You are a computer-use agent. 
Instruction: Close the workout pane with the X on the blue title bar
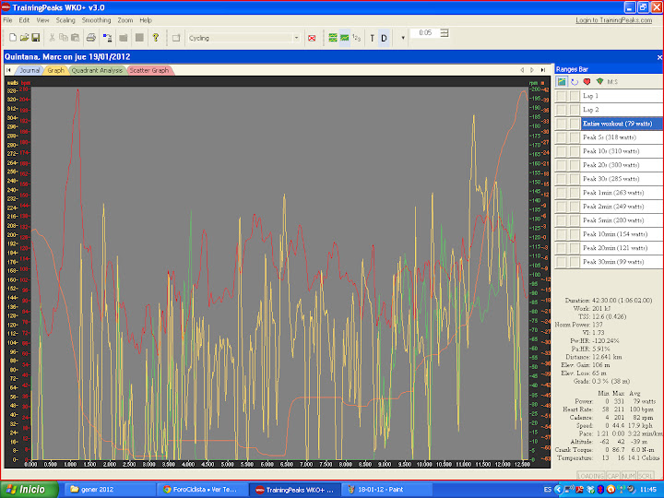tap(658, 57)
